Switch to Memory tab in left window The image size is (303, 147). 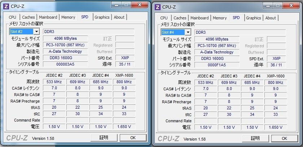(x=68, y=17)
